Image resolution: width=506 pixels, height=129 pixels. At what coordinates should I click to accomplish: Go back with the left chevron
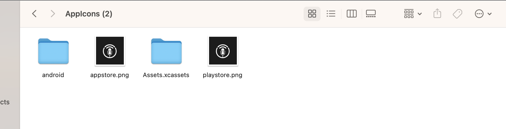pos(34,14)
